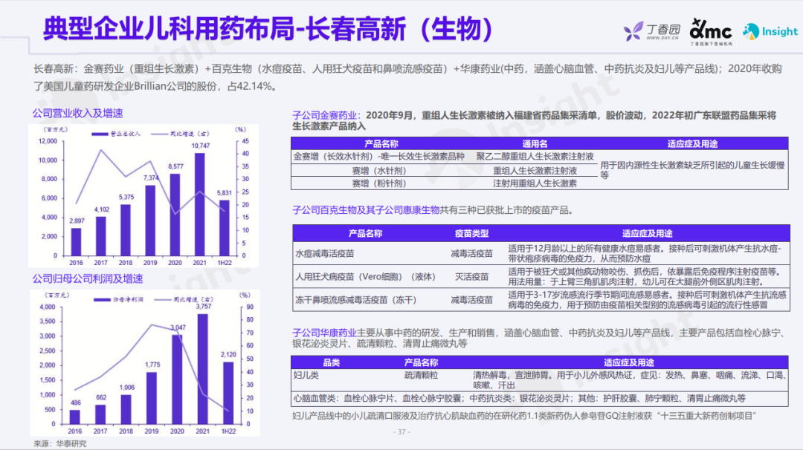Viewport: 803px width, 450px height.
Task: Click the 灭活疫苗 vaccine type cell
Action: [x=471, y=277]
